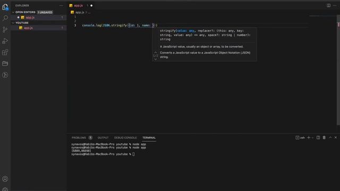Maximize the panel with the up chevron
Screen dimensions: 340x191
330,137
